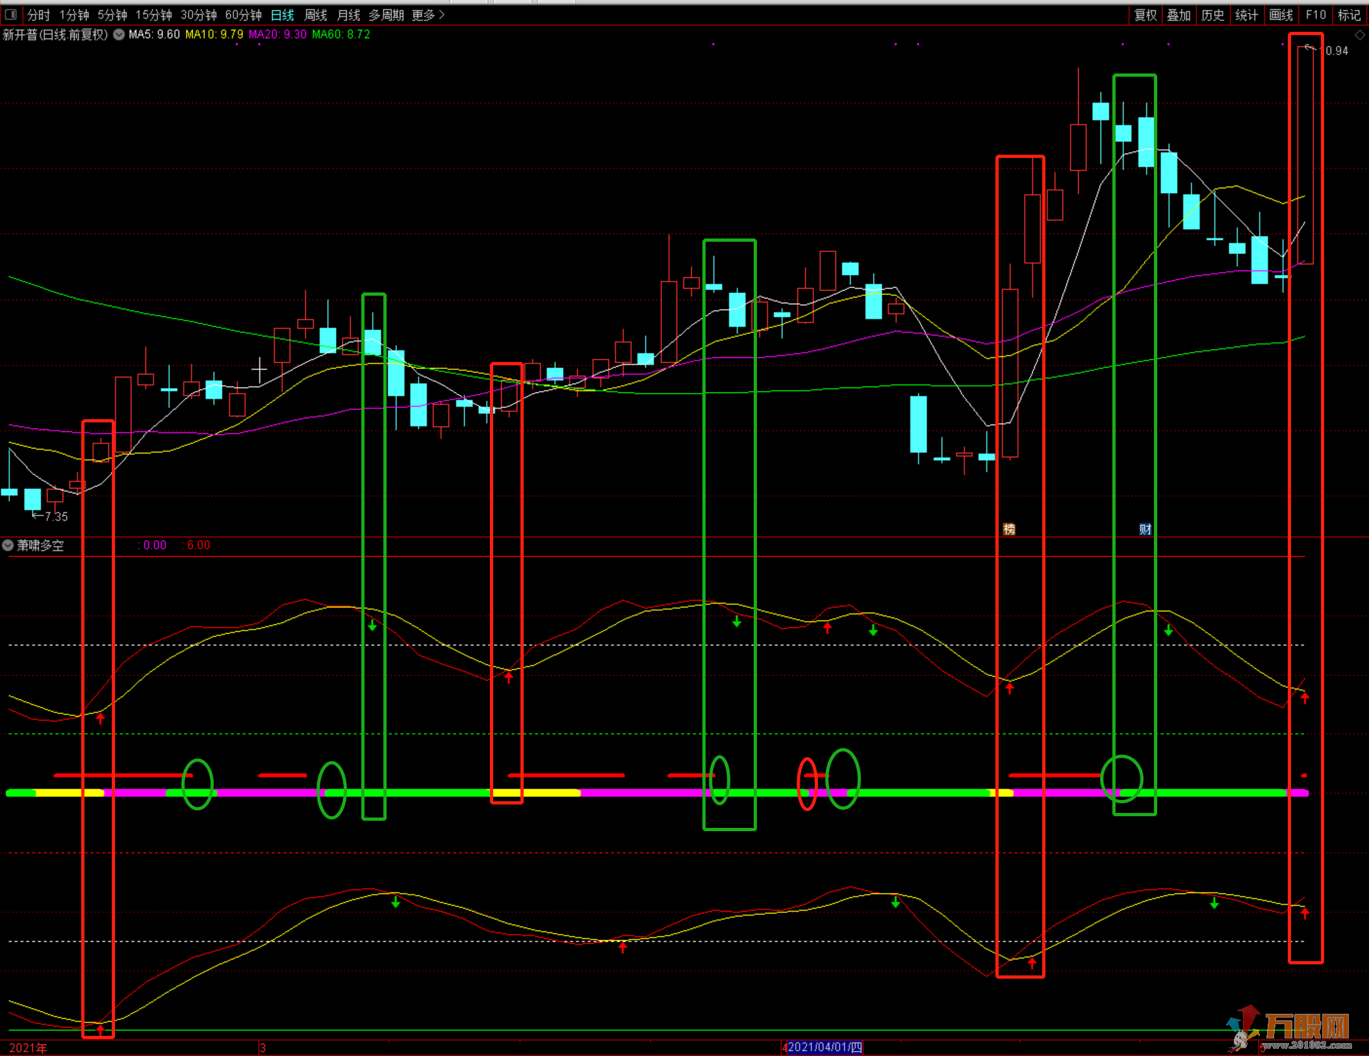Screen dimensions: 1369x1056
Task: Click the MA60: 8.72 label
Action: [x=341, y=34]
